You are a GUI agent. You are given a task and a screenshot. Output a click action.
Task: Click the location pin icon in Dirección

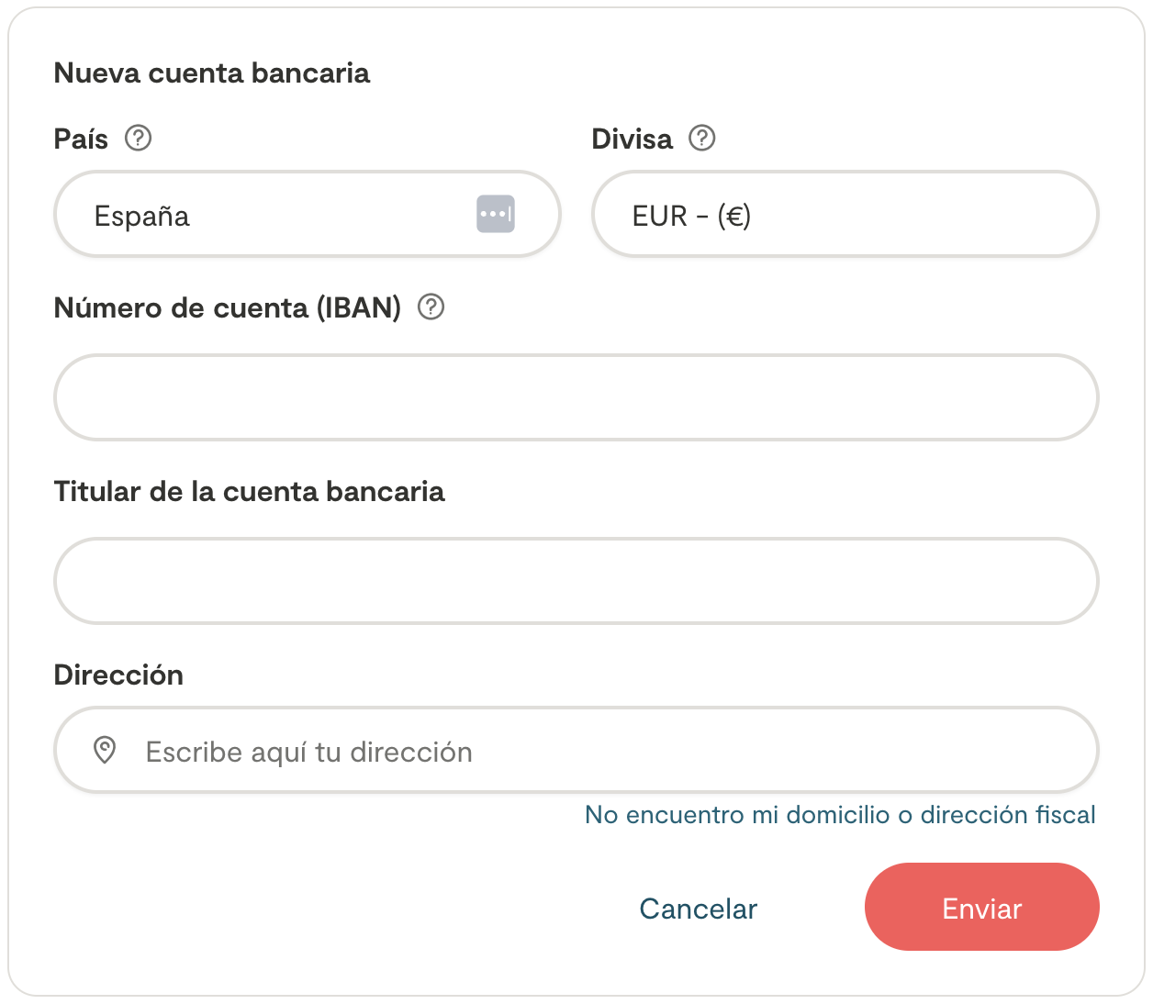(x=106, y=751)
